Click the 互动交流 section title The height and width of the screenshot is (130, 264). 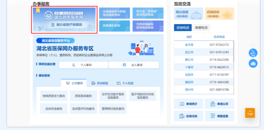click(182, 4)
